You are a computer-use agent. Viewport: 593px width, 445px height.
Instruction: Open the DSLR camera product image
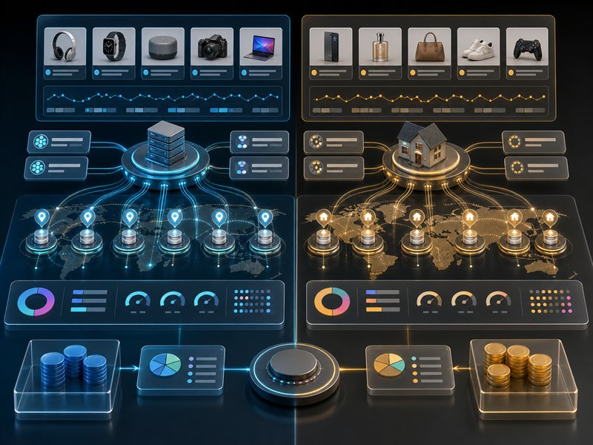pyautogui.click(x=212, y=47)
